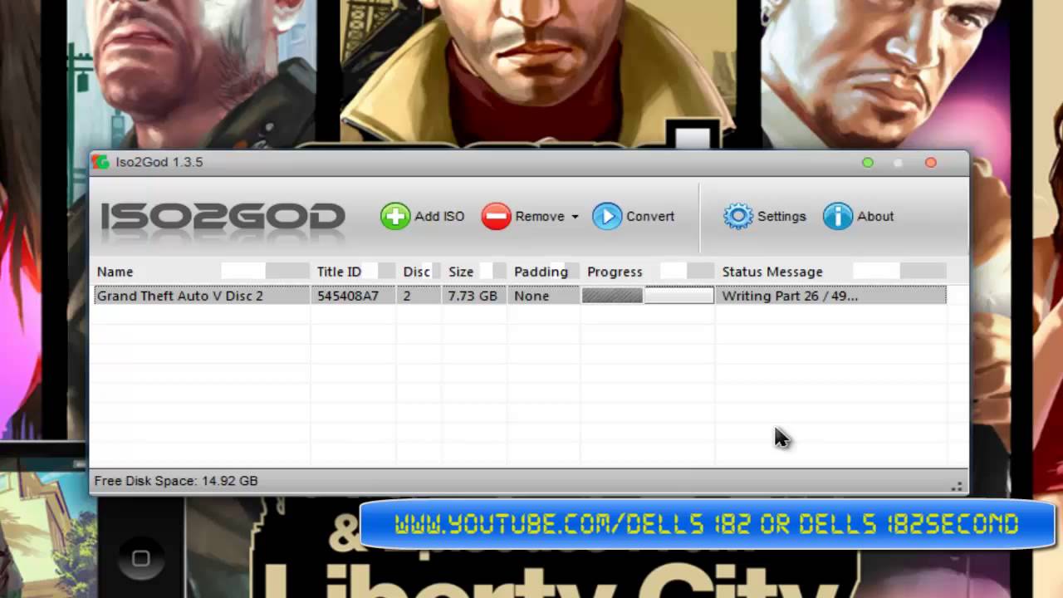This screenshot has width=1063, height=598.
Task: Click the Padding cell None
Action: (531, 296)
